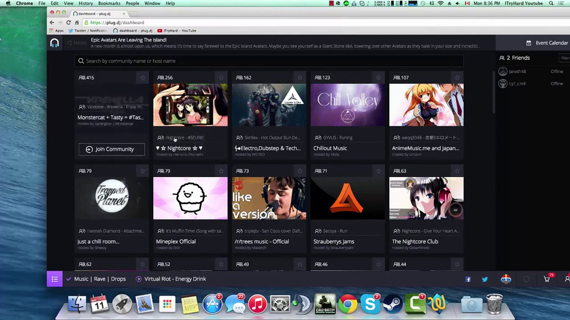
Task: Open the Apps bookmark
Action: [56, 31]
